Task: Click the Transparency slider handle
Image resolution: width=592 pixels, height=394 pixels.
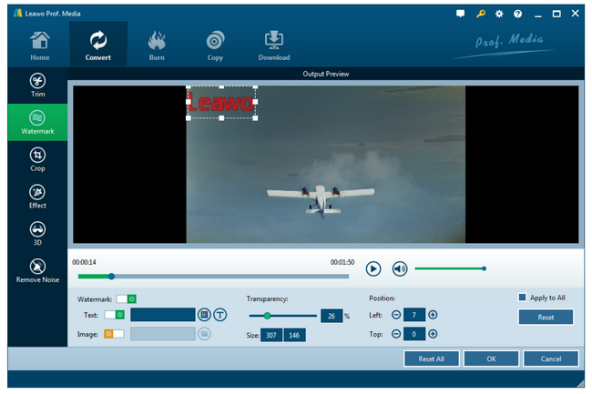Action: pyautogui.click(x=267, y=316)
